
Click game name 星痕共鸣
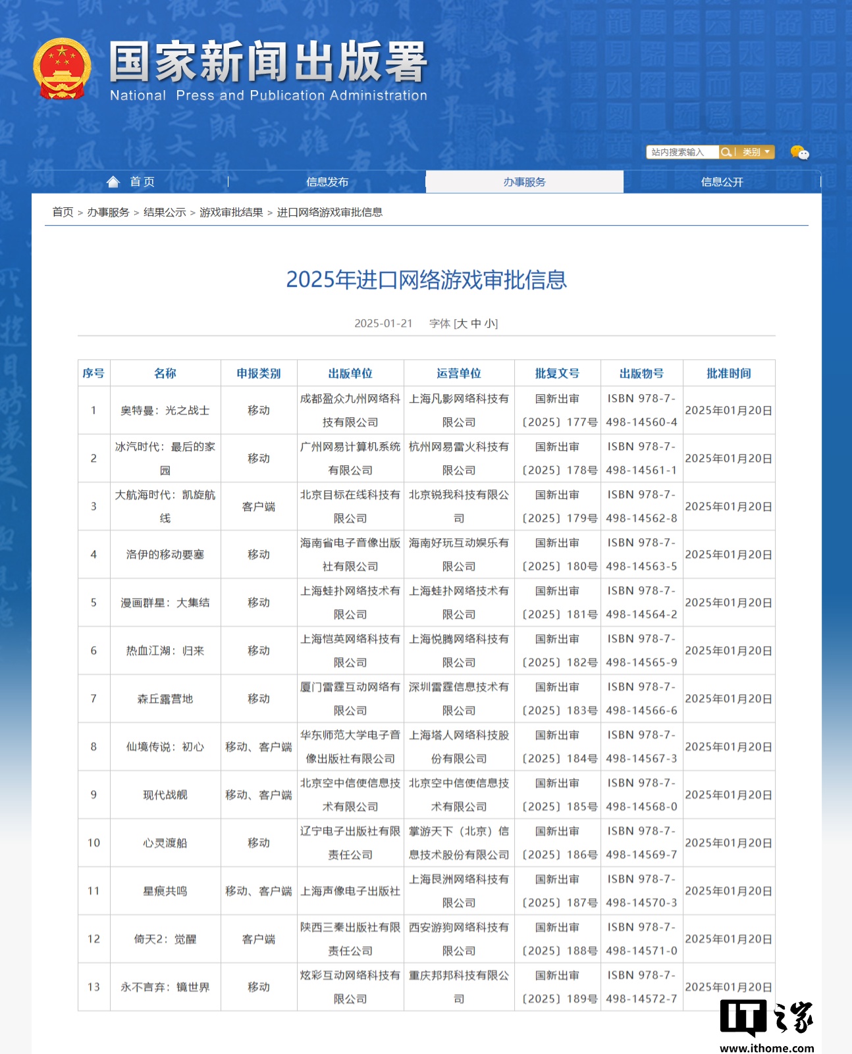[165, 890]
